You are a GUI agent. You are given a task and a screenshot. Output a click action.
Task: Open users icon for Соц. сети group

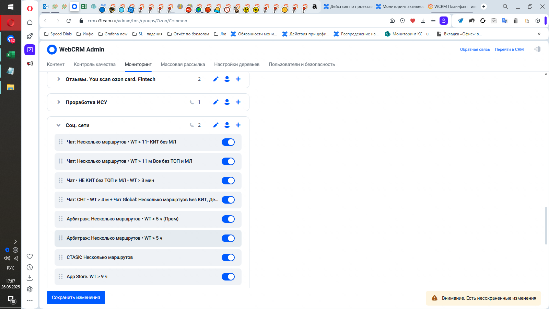[227, 125]
